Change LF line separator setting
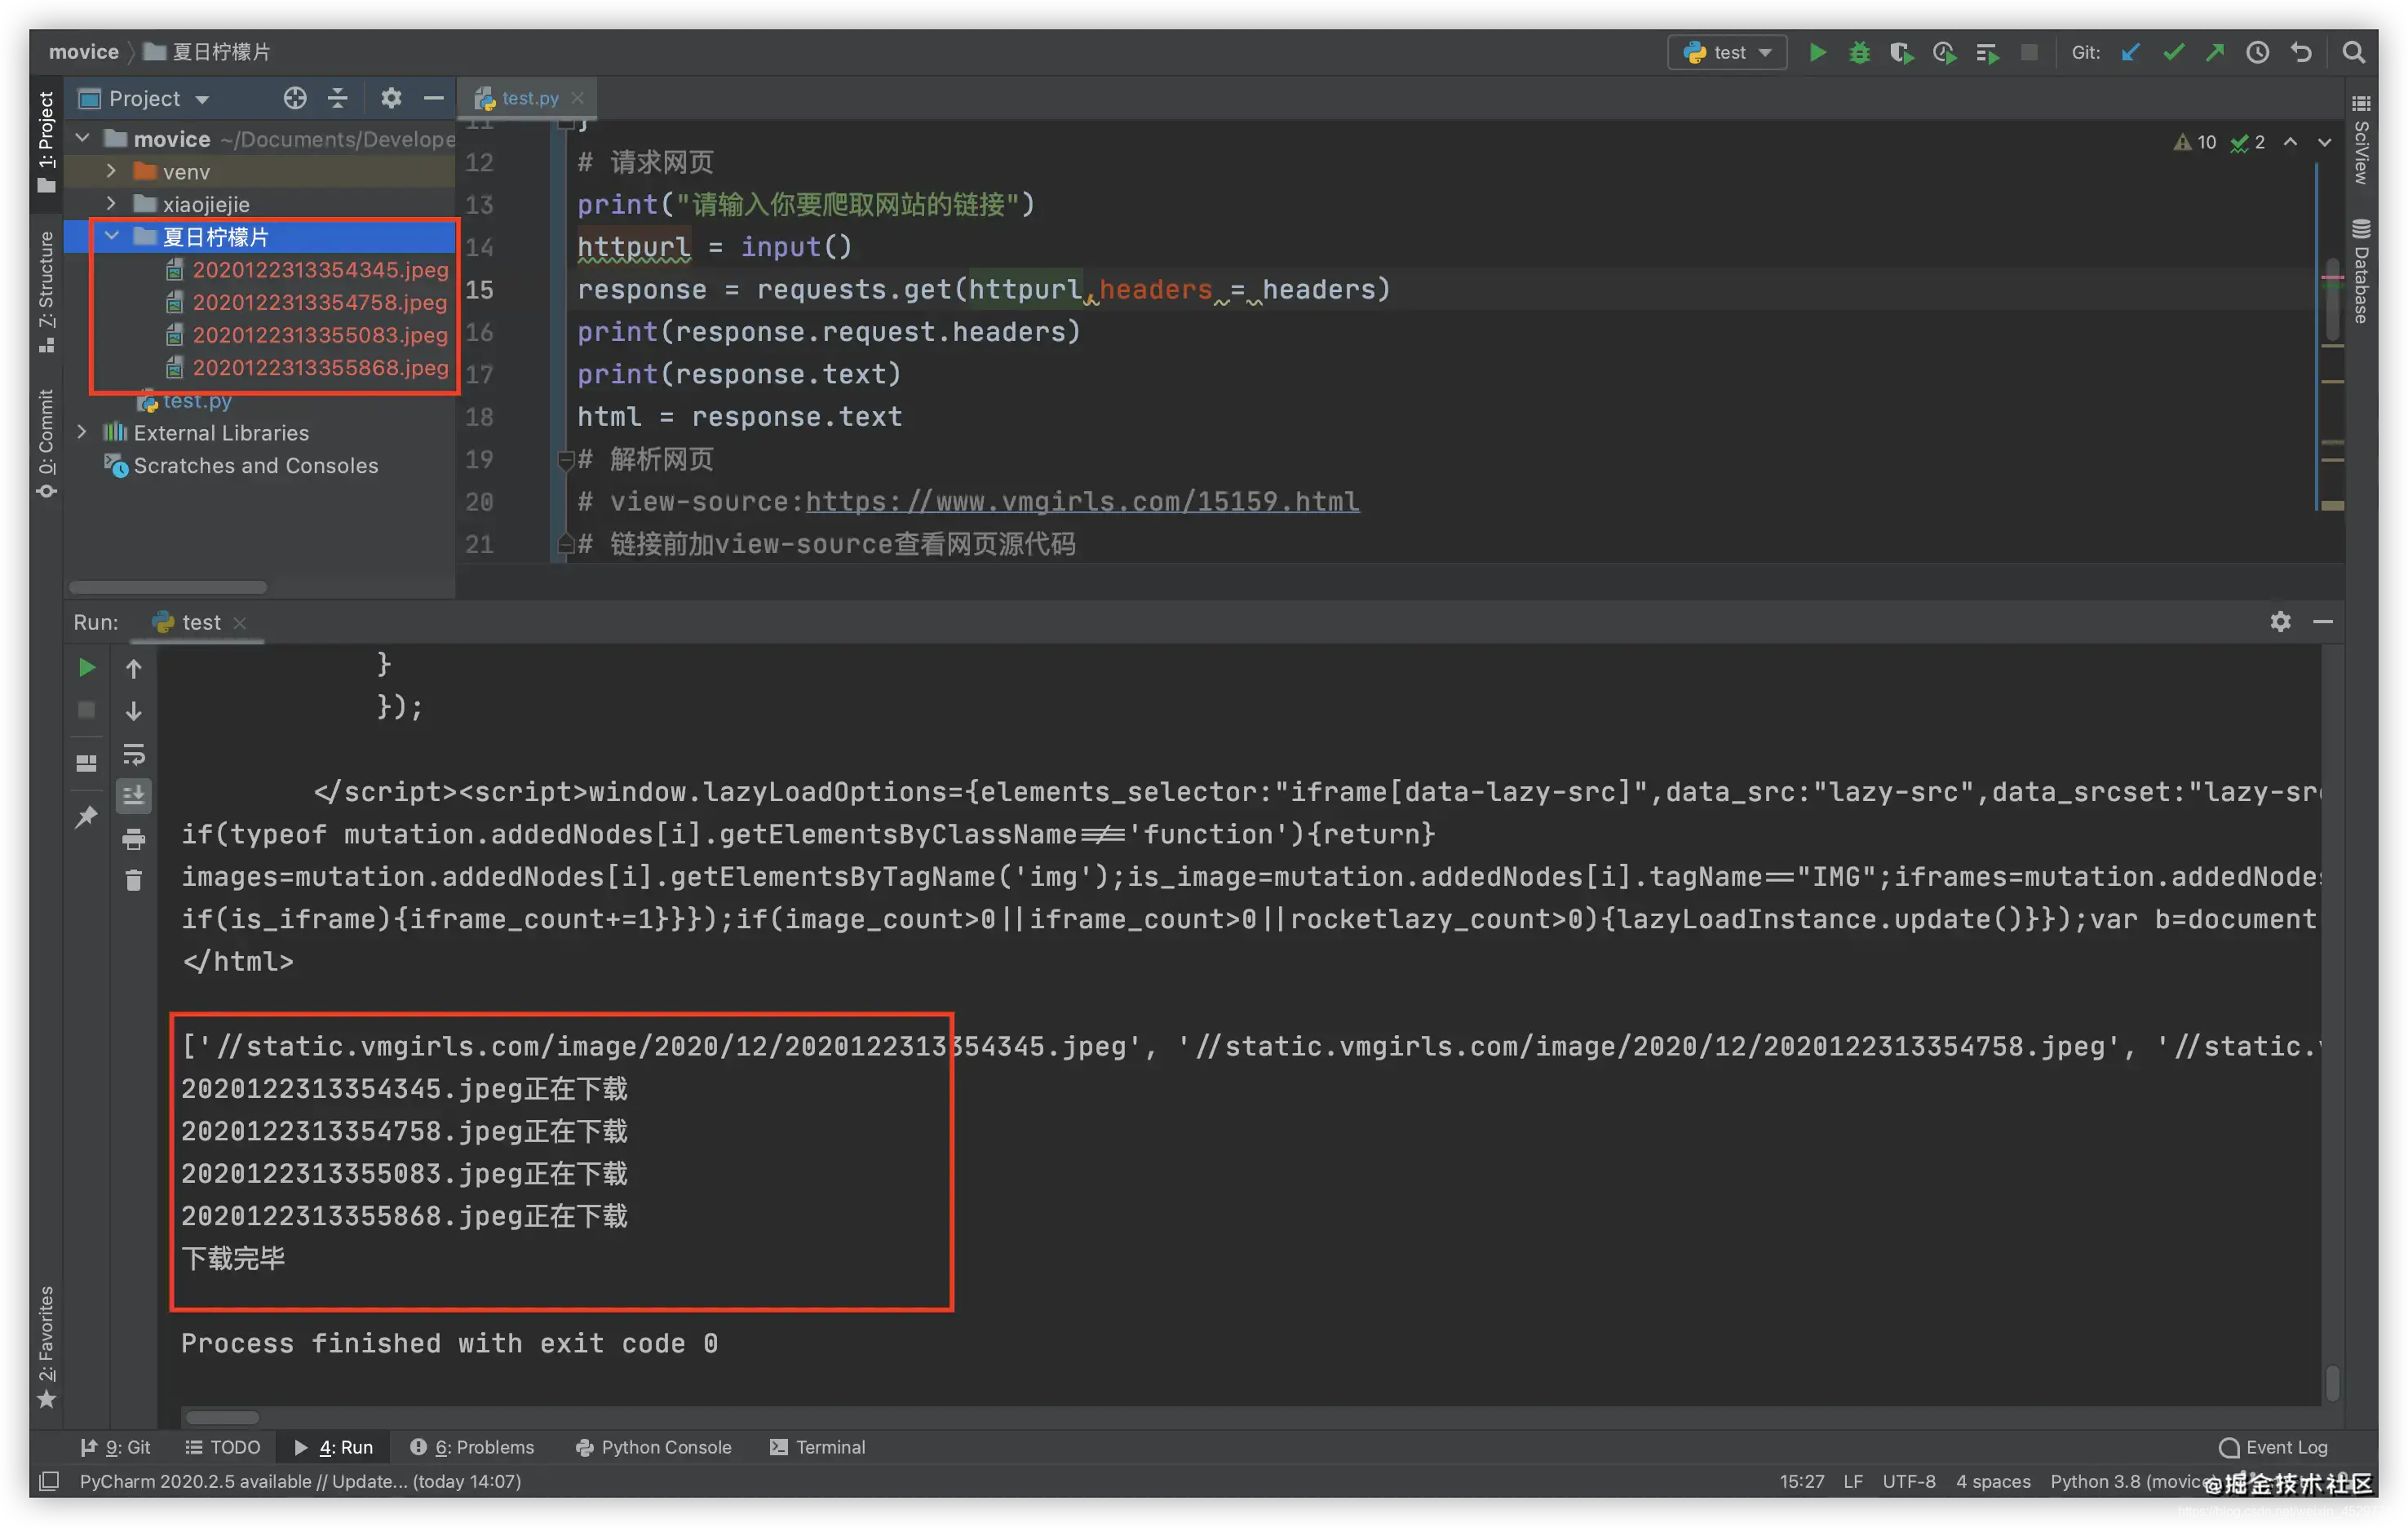The image size is (2408, 1527). (x=1853, y=1481)
